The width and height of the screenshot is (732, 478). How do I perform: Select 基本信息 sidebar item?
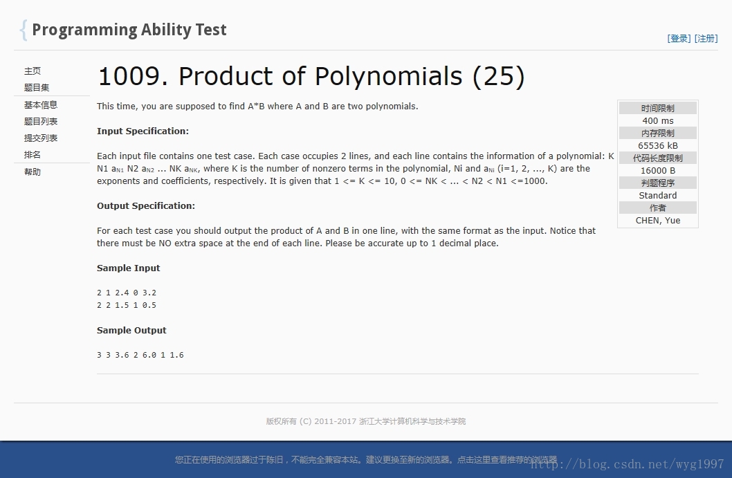click(41, 105)
